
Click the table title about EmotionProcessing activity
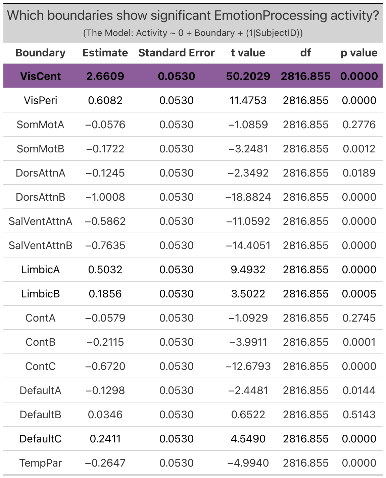click(193, 15)
